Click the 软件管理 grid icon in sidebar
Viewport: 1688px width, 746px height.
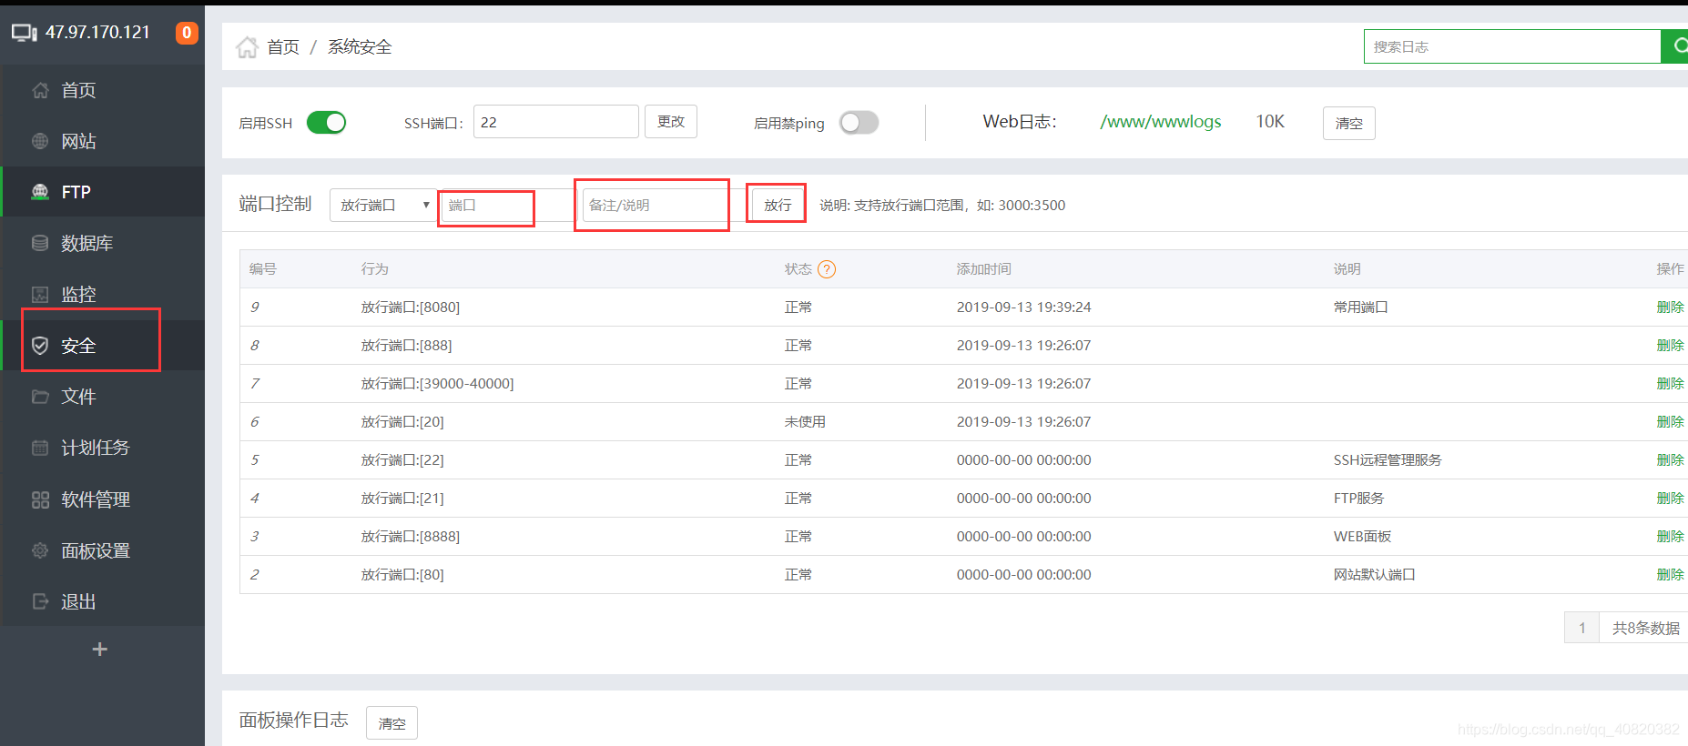40,499
